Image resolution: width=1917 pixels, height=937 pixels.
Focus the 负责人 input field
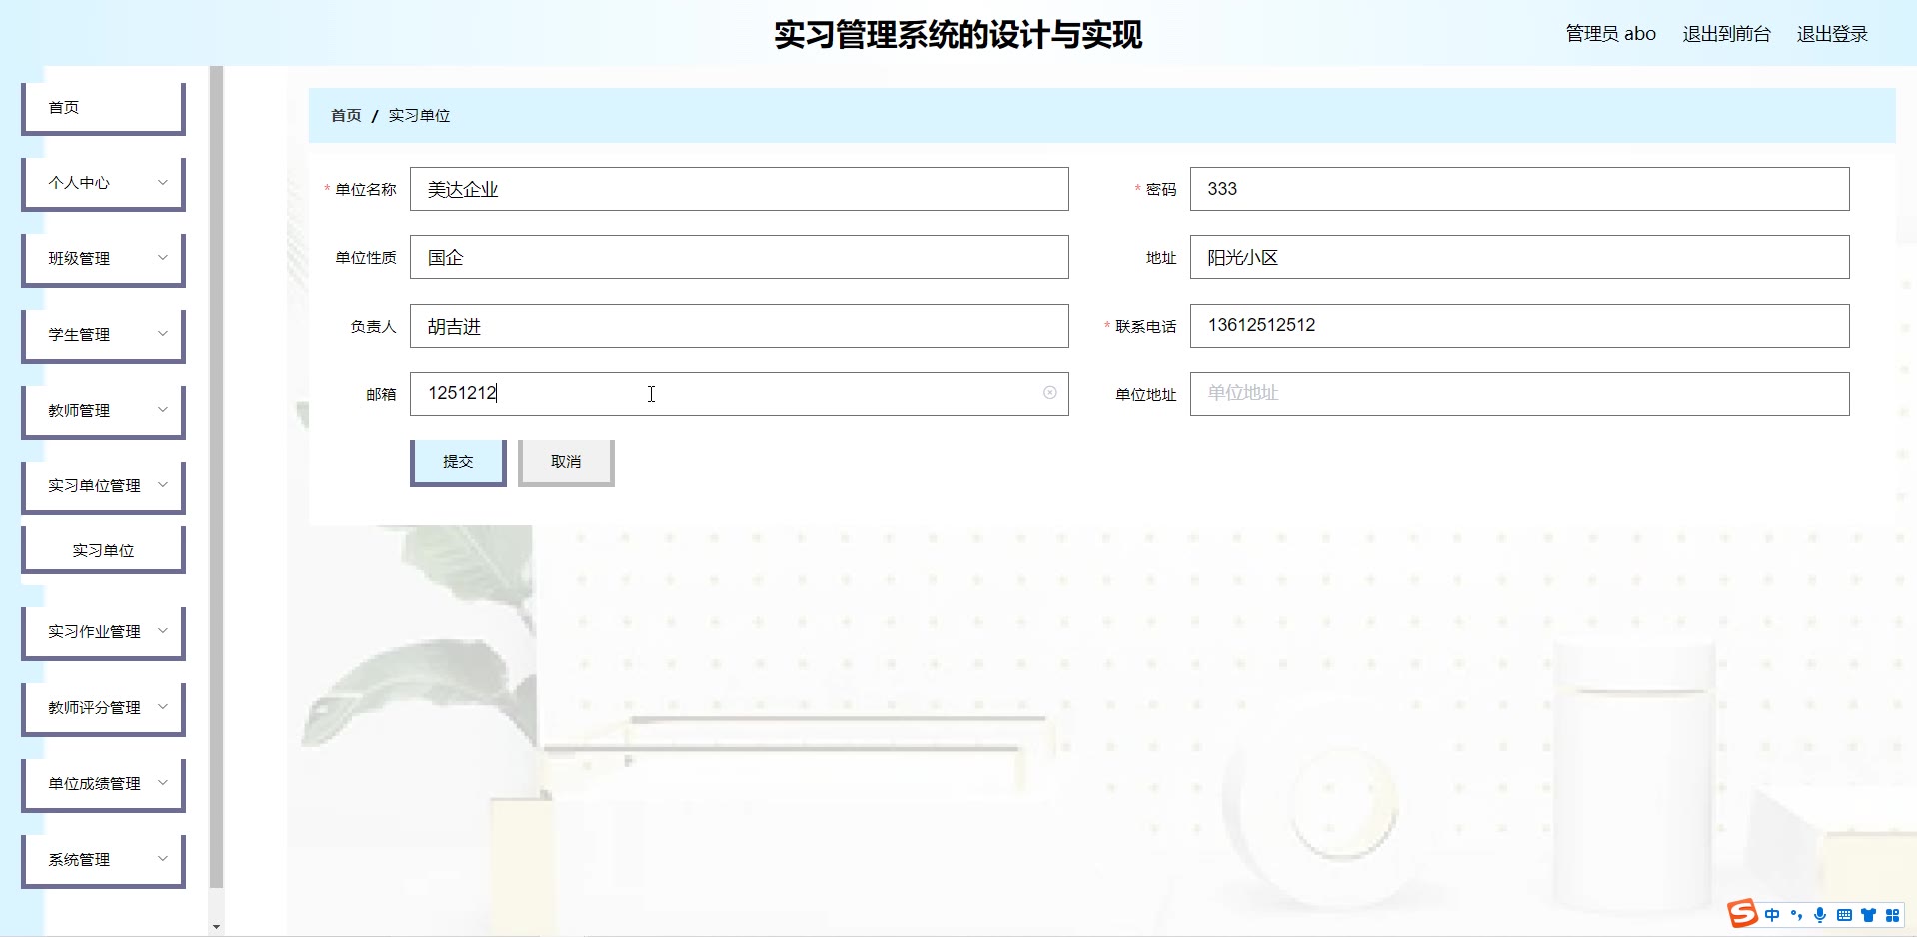pos(740,326)
